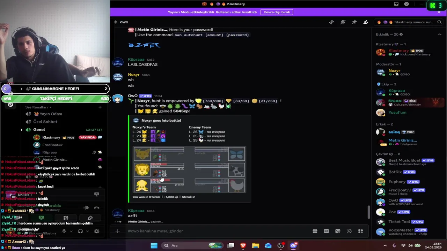This screenshot has width=447, height=251.
Task: Deafen with headphones icon in user panel
Action: coord(80,231)
